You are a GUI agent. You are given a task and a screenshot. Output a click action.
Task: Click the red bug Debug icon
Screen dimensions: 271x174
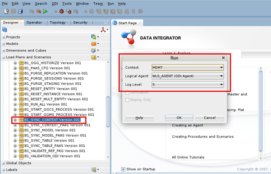point(61,11)
